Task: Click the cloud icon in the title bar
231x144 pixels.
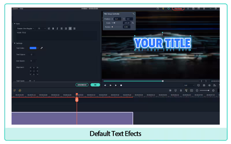Action: point(158,9)
